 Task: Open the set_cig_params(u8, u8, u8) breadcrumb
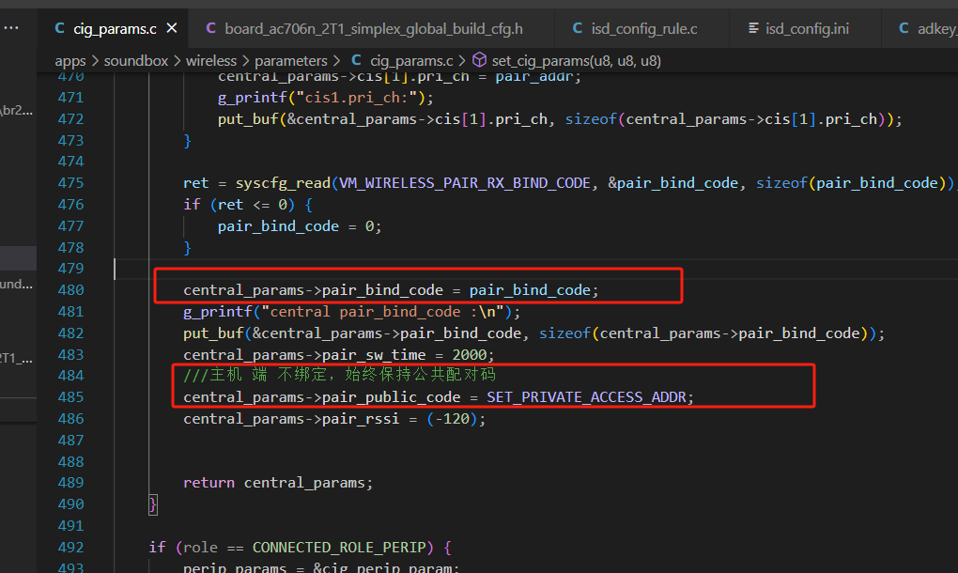pos(576,61)
